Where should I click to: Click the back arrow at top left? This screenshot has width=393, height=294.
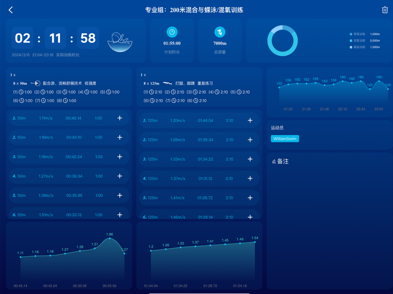click(10, 10)
